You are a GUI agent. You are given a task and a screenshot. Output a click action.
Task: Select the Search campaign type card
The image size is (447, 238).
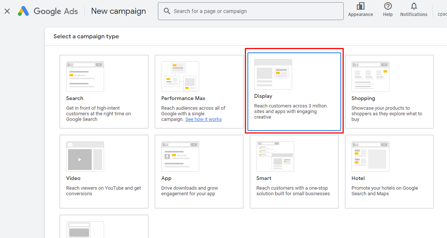pos(104,92)
